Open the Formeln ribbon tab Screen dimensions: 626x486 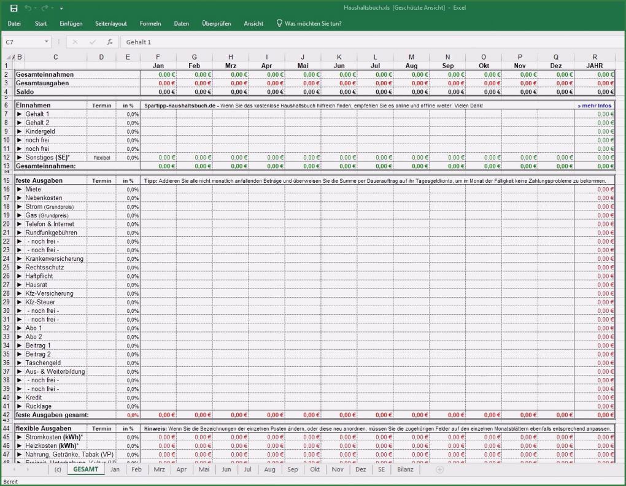click(x=150, y=23)
